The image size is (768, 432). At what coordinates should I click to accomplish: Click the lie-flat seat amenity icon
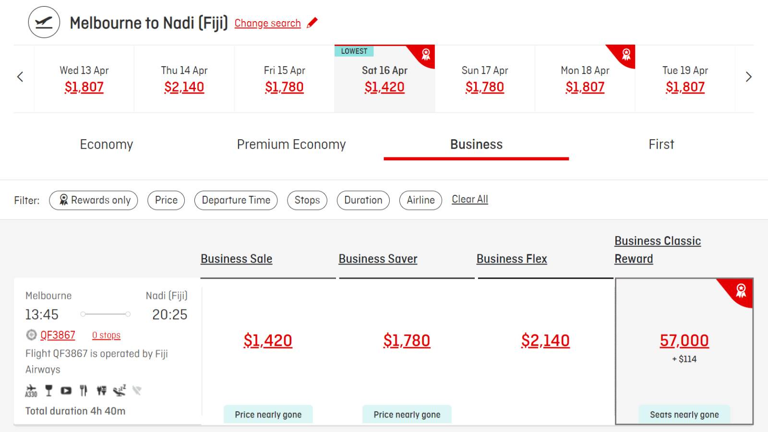click(120, 390)
